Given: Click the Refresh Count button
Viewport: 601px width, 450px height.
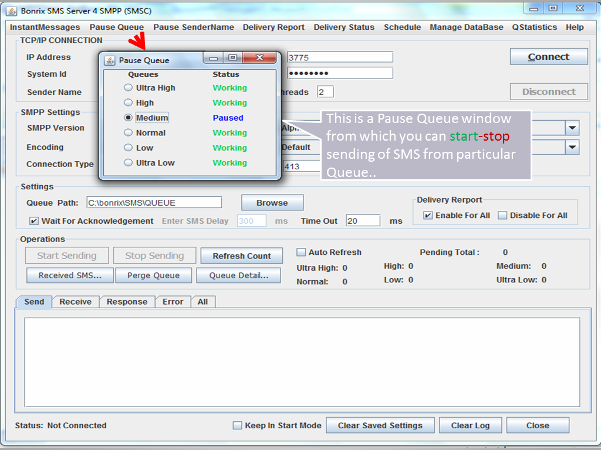Looking at the screenshot, I should [x=241, y=255].
